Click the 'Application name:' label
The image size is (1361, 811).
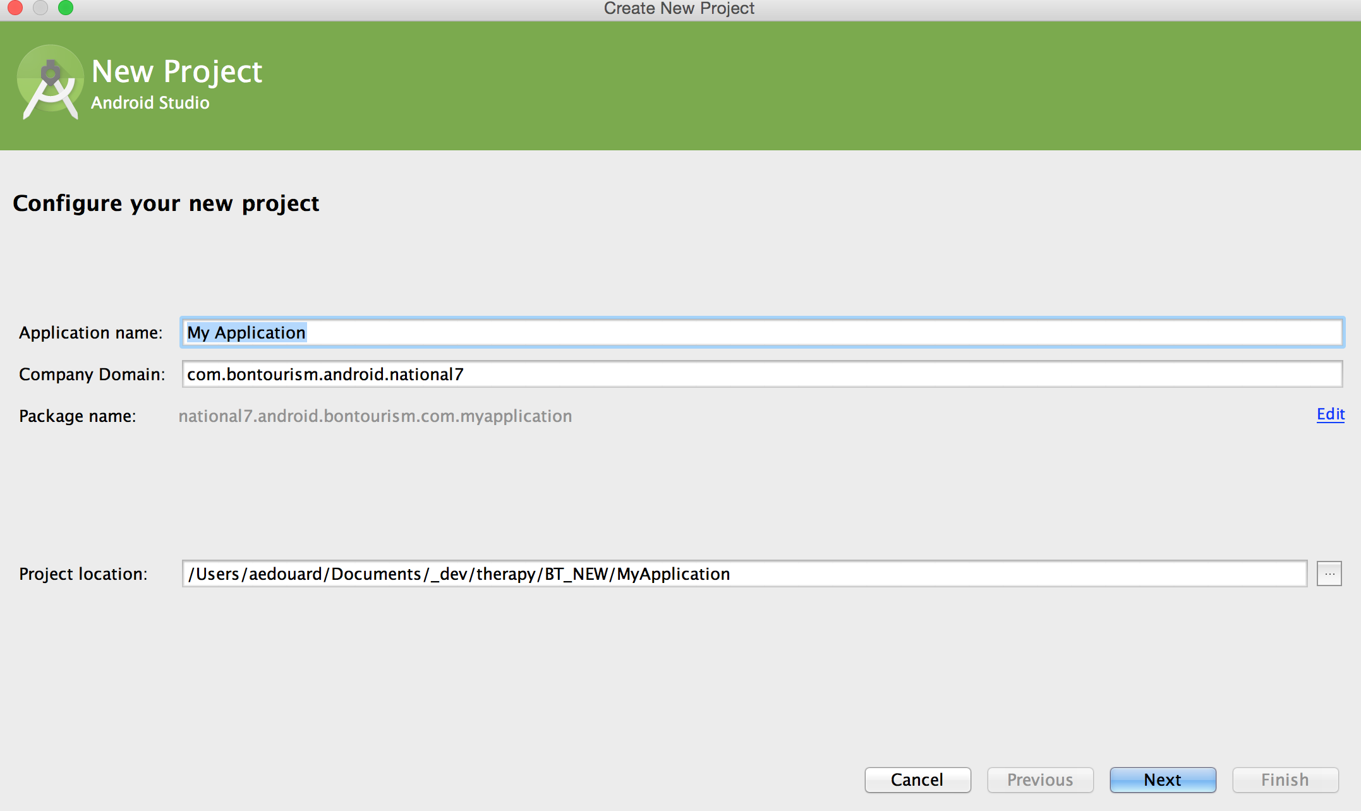[90, 333]
